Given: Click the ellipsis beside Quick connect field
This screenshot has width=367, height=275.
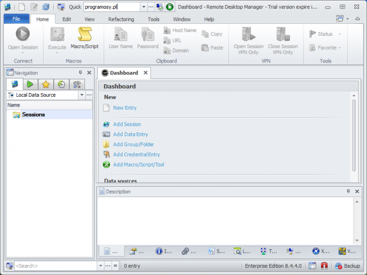Looking at the screenshot, I should pos(151,7).
